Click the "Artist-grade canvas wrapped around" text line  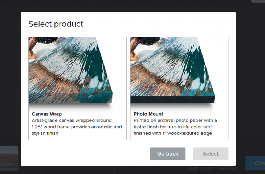(x=72, y=120)
